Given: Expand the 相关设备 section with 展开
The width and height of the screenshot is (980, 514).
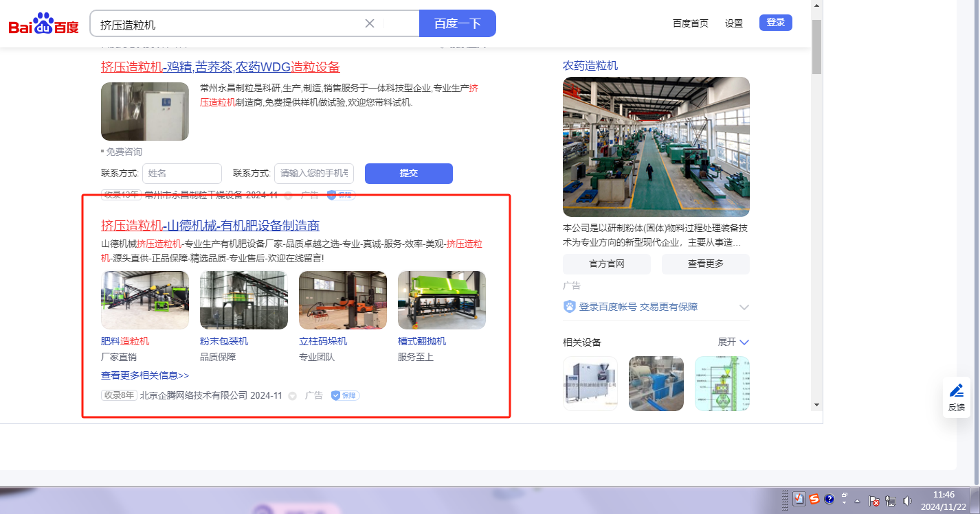Looking at the screenshot, I should 733,342.
